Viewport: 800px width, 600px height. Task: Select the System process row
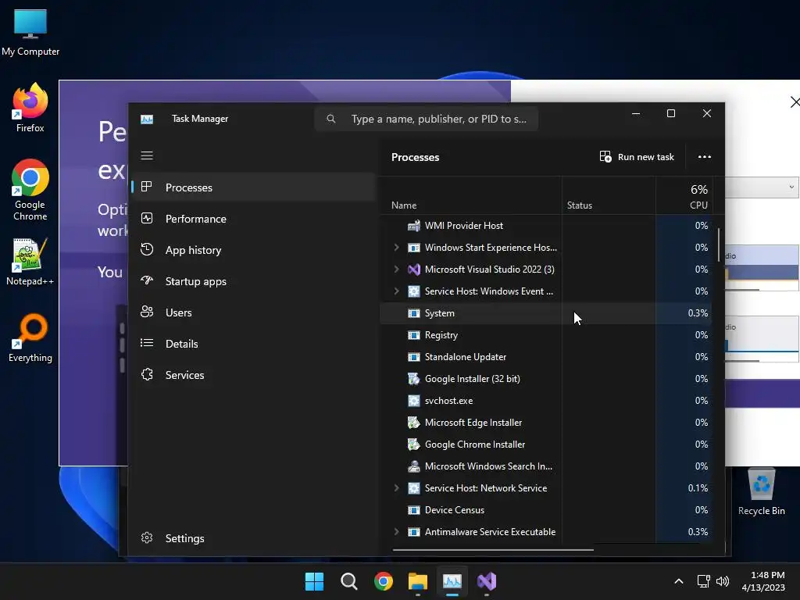pos(546,313)
